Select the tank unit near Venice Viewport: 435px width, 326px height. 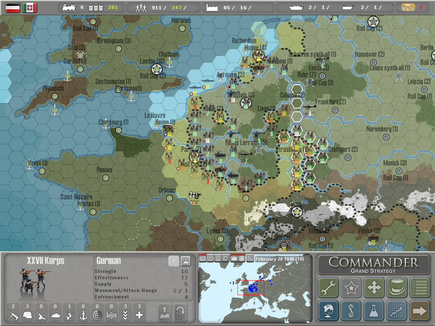coord(373,237)
